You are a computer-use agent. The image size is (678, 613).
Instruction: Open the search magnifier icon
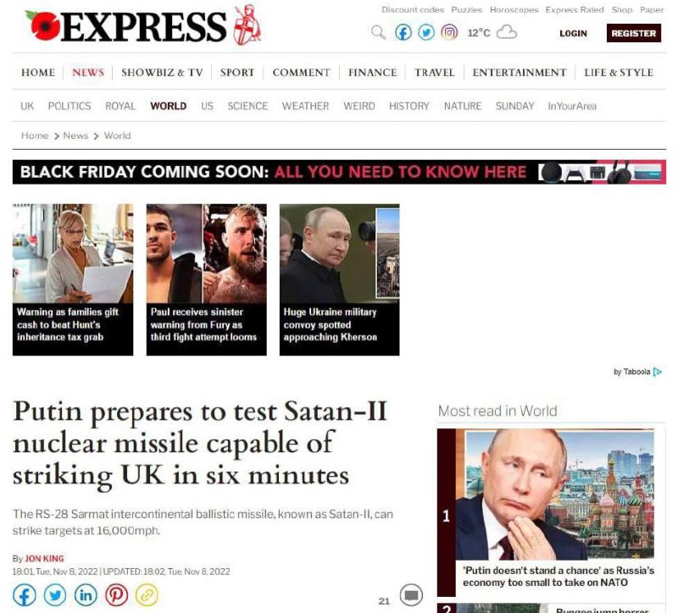point(378,32)
